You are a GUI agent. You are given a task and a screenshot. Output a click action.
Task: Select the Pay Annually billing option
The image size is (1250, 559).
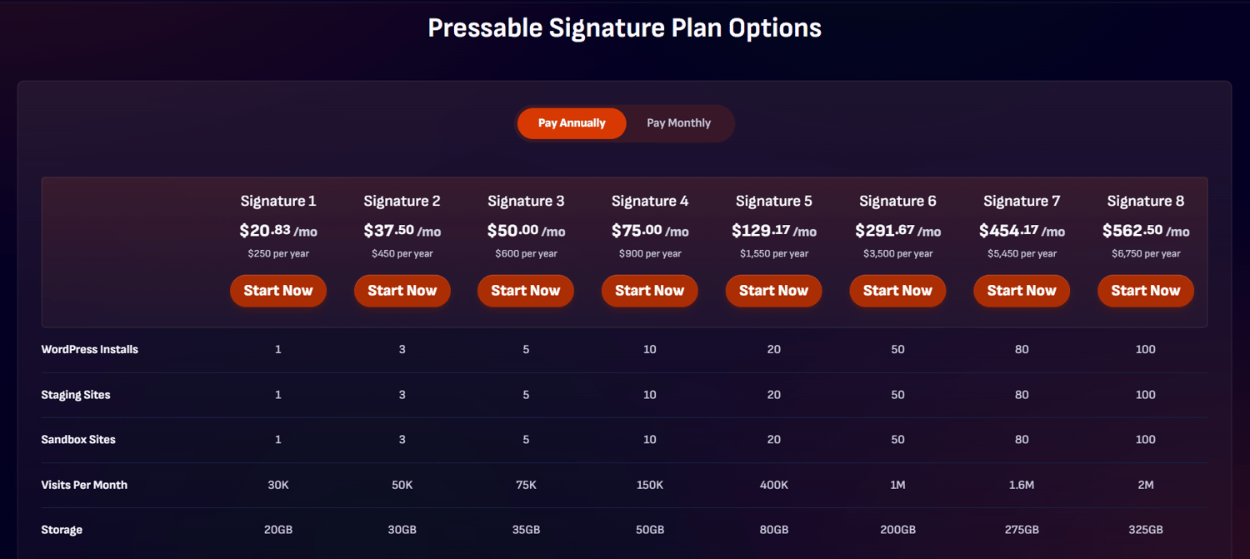pos(572,122)
